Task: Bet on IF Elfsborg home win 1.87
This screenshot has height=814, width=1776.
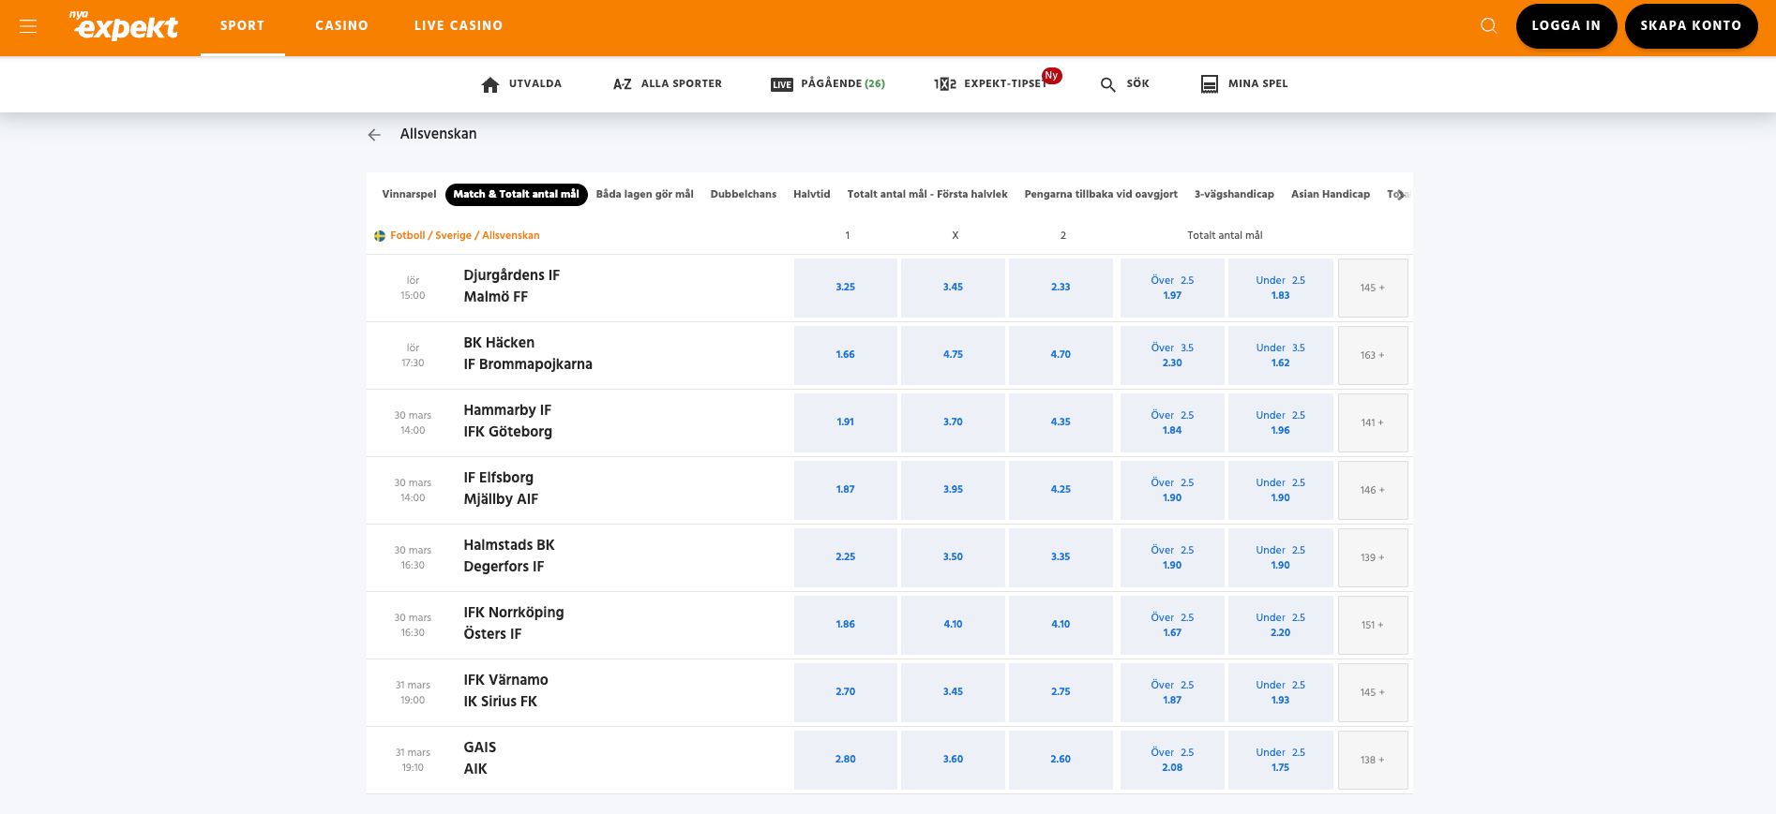Action: (846, 490)
